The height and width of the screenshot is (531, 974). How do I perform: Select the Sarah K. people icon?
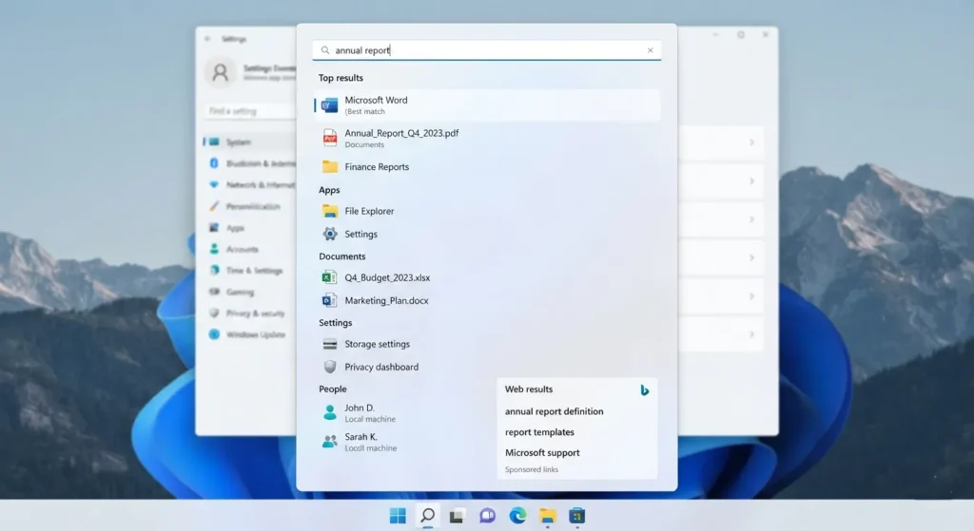pos(330,441)
